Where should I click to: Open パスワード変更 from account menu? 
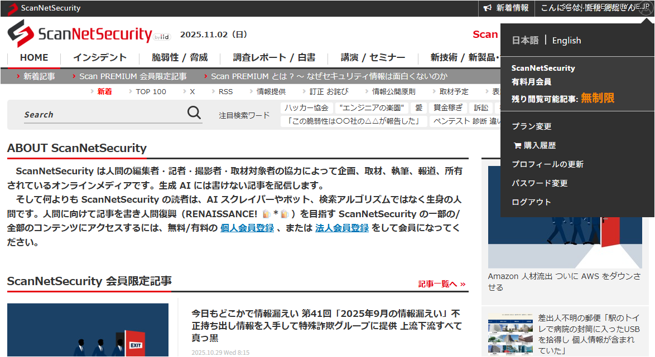[x=540, y=183]
